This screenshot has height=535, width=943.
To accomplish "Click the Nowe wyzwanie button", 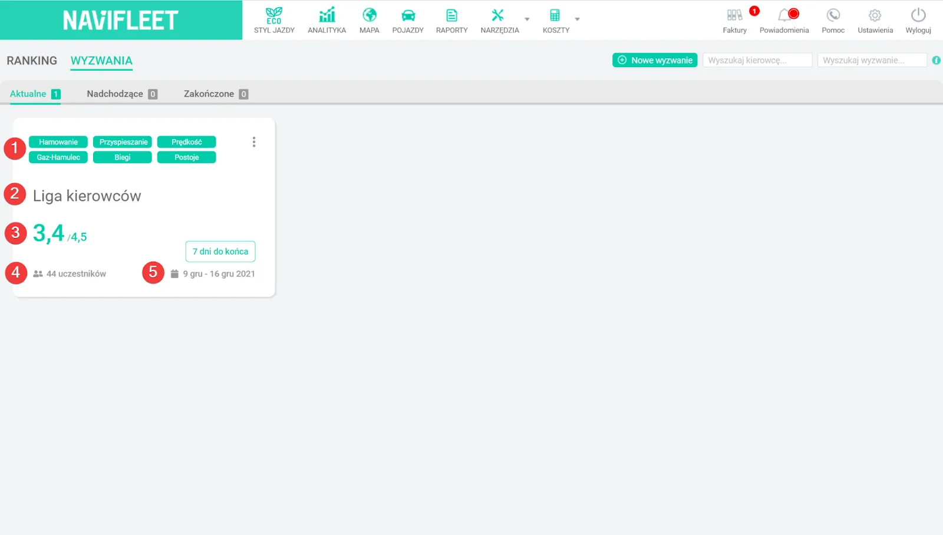I will pos(655,60).
